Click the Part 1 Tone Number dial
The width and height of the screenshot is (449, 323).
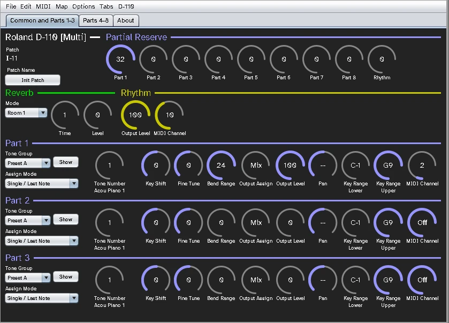[x=109, y=166]
